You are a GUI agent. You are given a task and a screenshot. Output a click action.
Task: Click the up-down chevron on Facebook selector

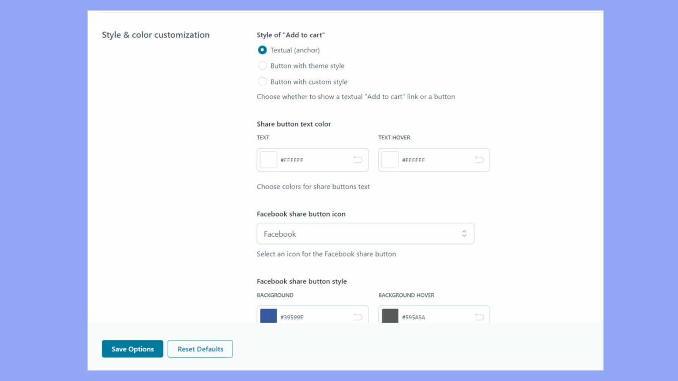click(x=464, y=233)
